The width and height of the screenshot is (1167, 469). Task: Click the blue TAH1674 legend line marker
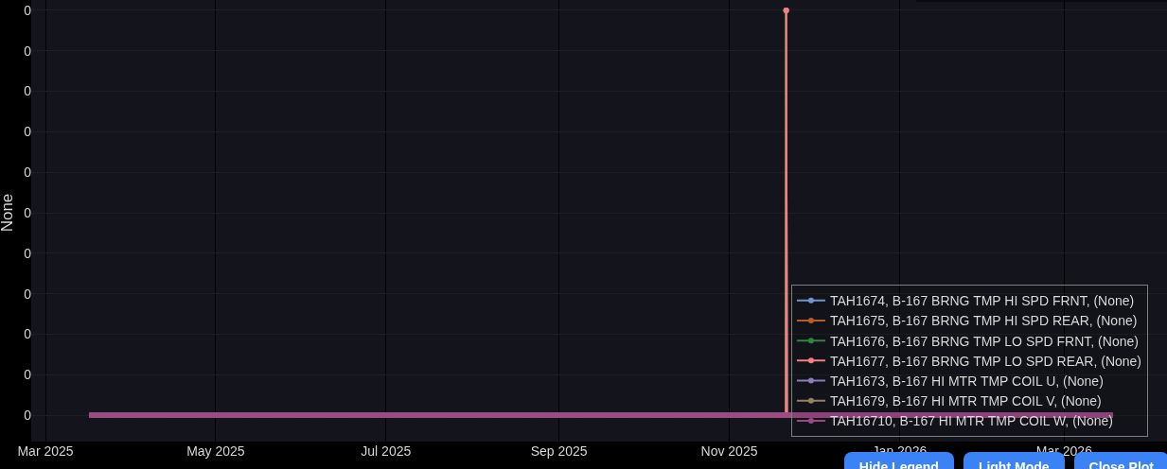pyautogui.click(x=811, y=301)
